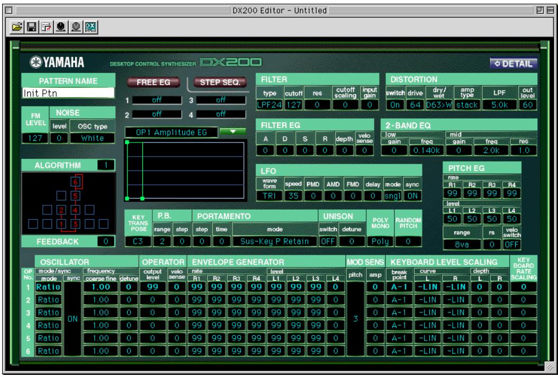This screenshot has height=377, width=558.
Task: Select the OP 1 break point A-1 value
Action: click(x=399, y=287)
